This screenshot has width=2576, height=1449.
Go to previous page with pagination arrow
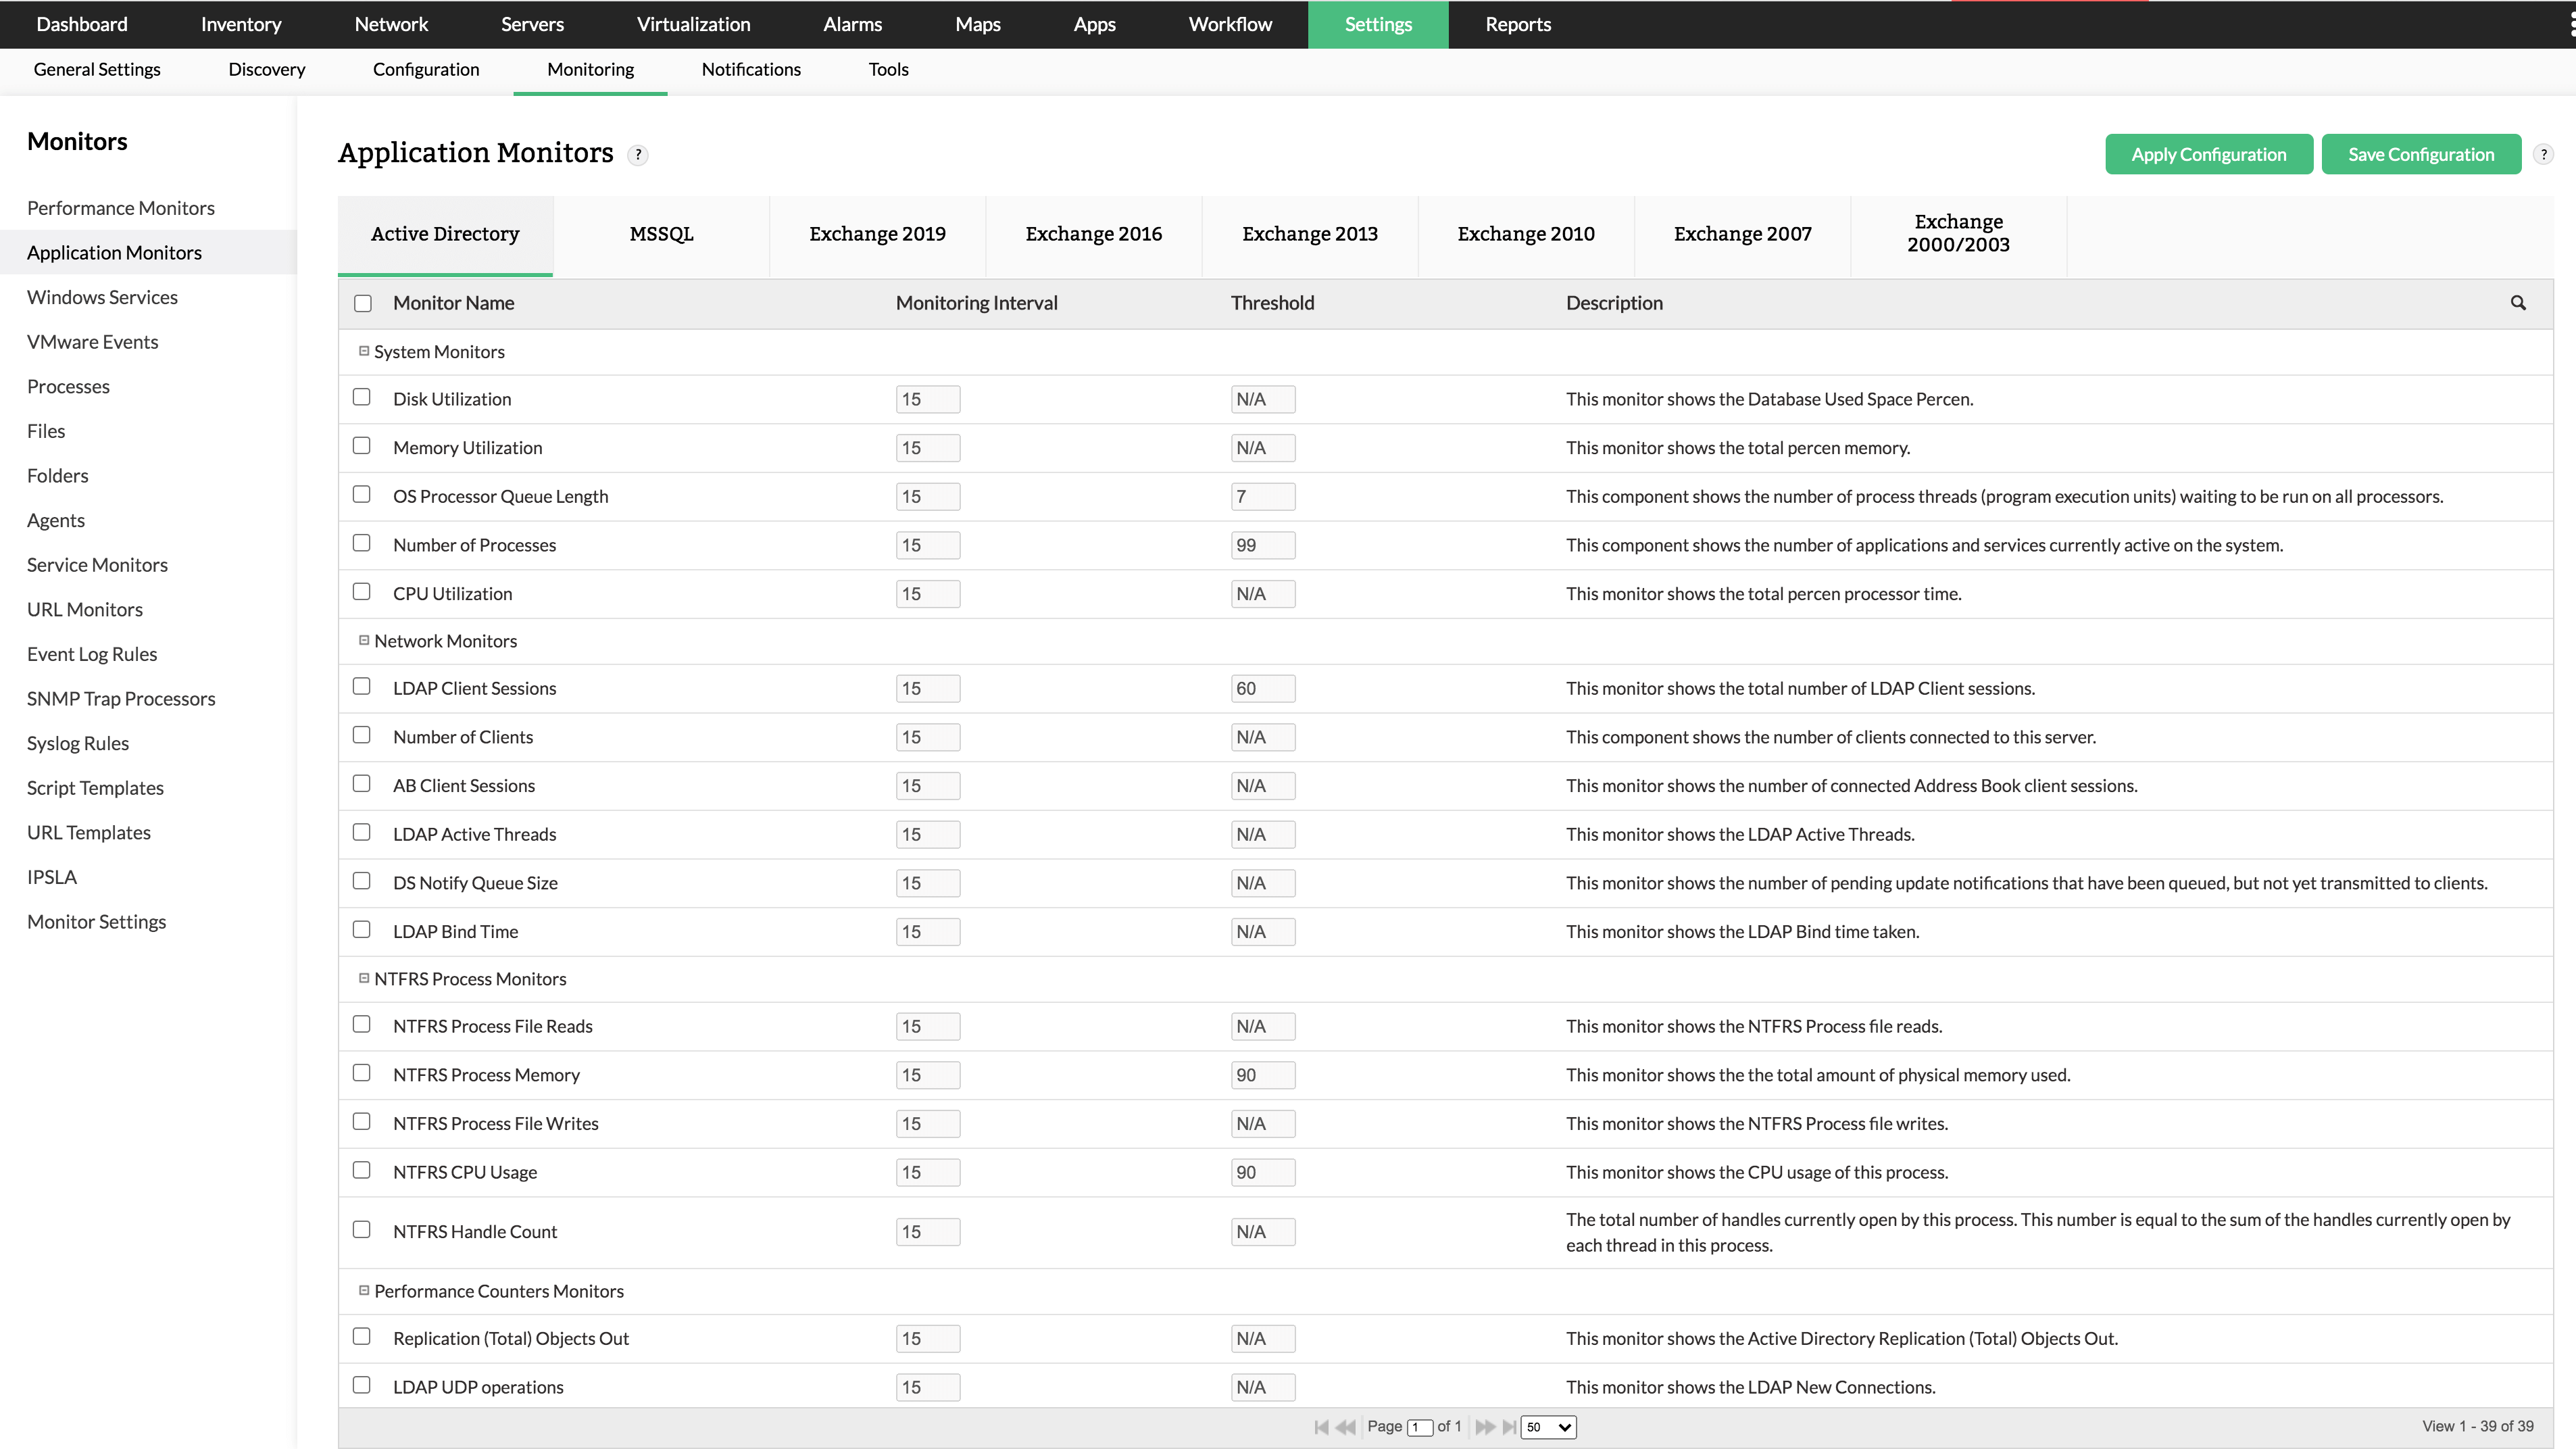(1346, 1427)
